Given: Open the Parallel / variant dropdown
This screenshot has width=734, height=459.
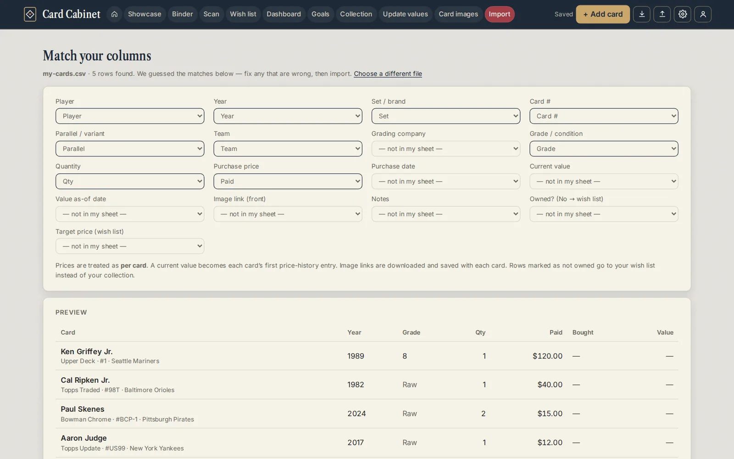Looking at the screenshot, I should pos(130,149).
